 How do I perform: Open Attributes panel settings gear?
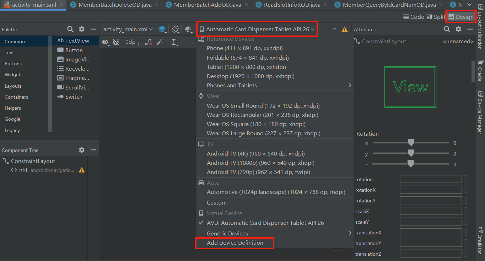[x=458, y=29]
